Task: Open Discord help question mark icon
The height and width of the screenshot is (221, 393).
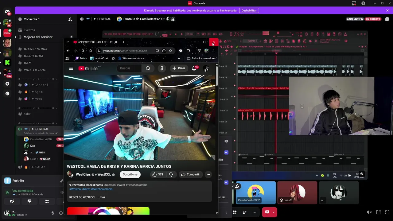Action: pos(364,3)
